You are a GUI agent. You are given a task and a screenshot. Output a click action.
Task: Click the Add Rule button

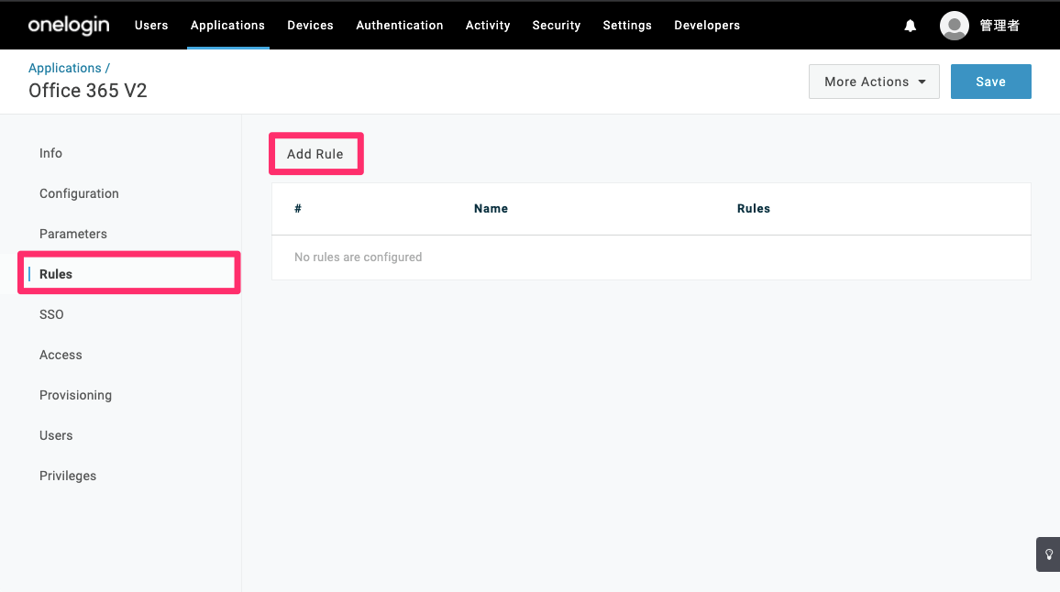315,154
